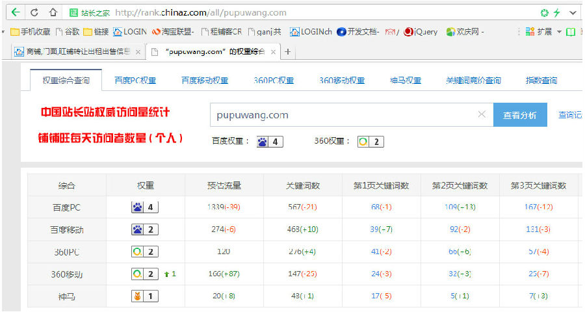Screen dimensions: 585x312
Task: Select the 360移动权重 tab
Action: [342, 80]
